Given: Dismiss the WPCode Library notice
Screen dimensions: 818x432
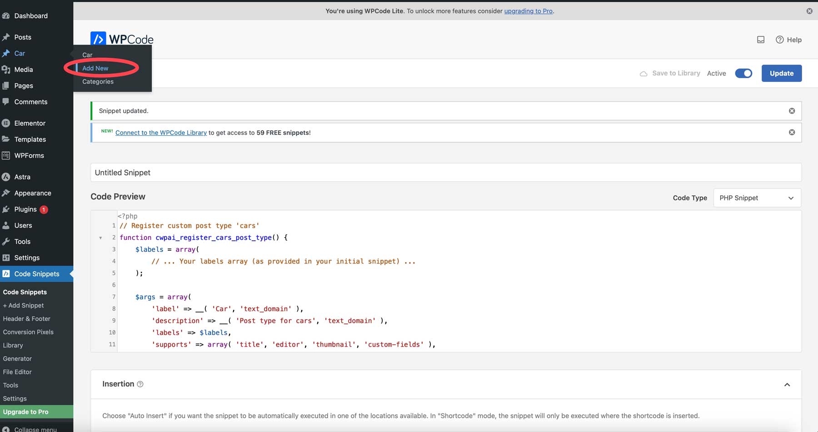Looking at the screenshot, I should tap(792, 133).
